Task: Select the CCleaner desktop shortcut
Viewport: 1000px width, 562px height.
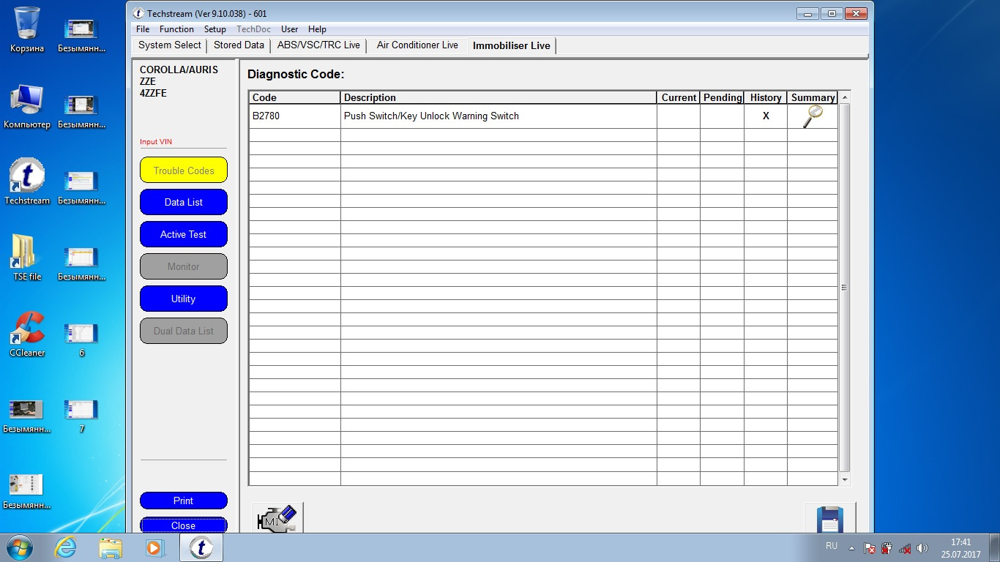Action: [x=27, y=335]
